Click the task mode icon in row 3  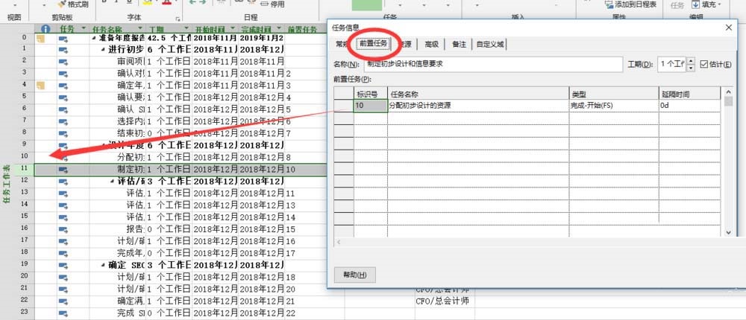point(63,74)
